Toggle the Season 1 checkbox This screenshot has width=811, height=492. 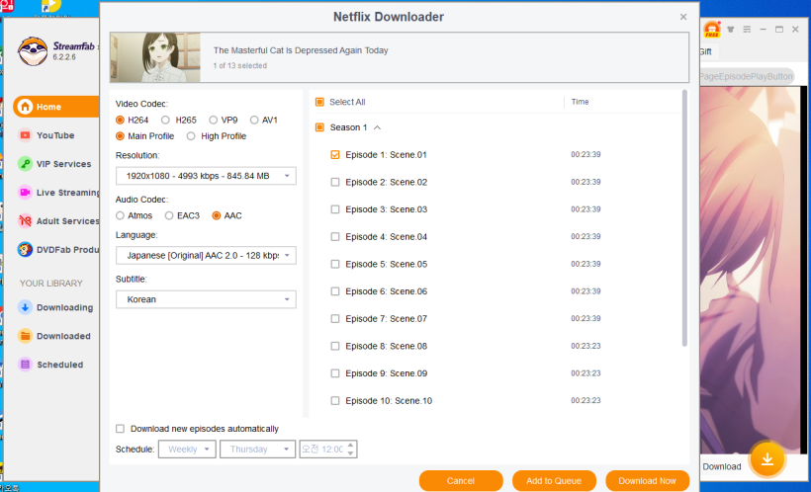pyautogui.click(x=319, y=127)
